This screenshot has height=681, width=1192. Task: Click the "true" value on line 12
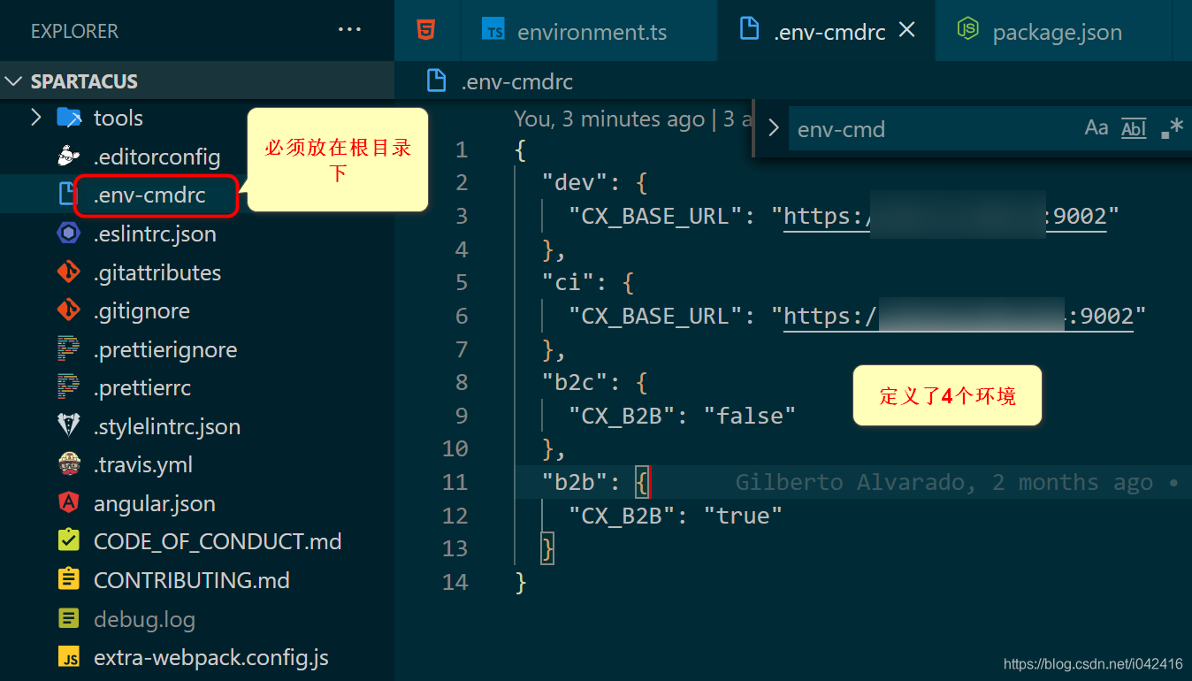tap(743, 516)
